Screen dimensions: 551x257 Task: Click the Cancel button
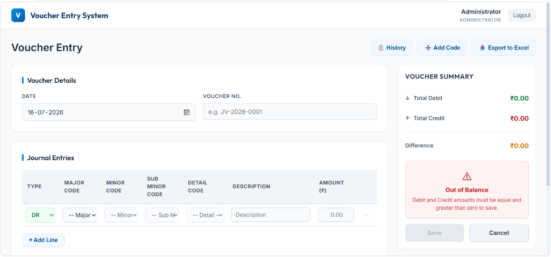pos(499,233)
